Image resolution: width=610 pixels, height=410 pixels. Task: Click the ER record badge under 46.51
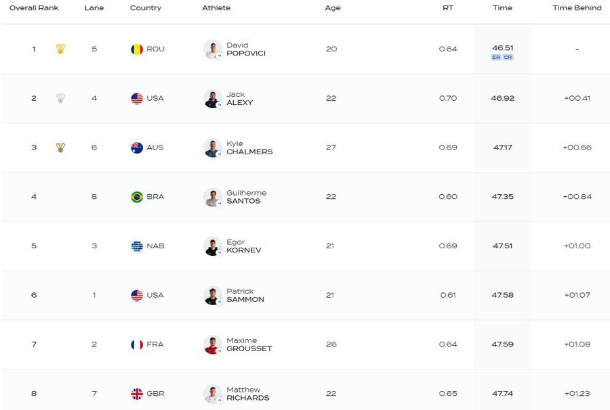(496, 57)
